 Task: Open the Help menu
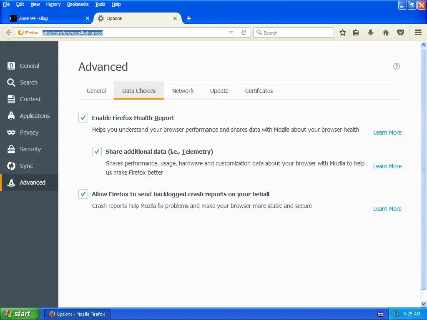(x=116, y=4)
